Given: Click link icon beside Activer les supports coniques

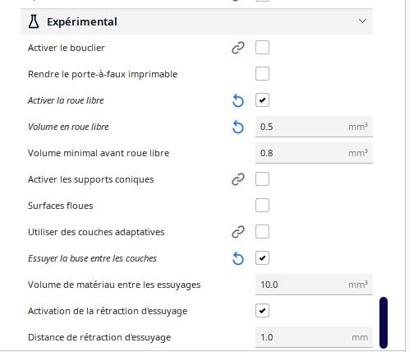Looking at the screenshot, I should click(x=238, y=179).
